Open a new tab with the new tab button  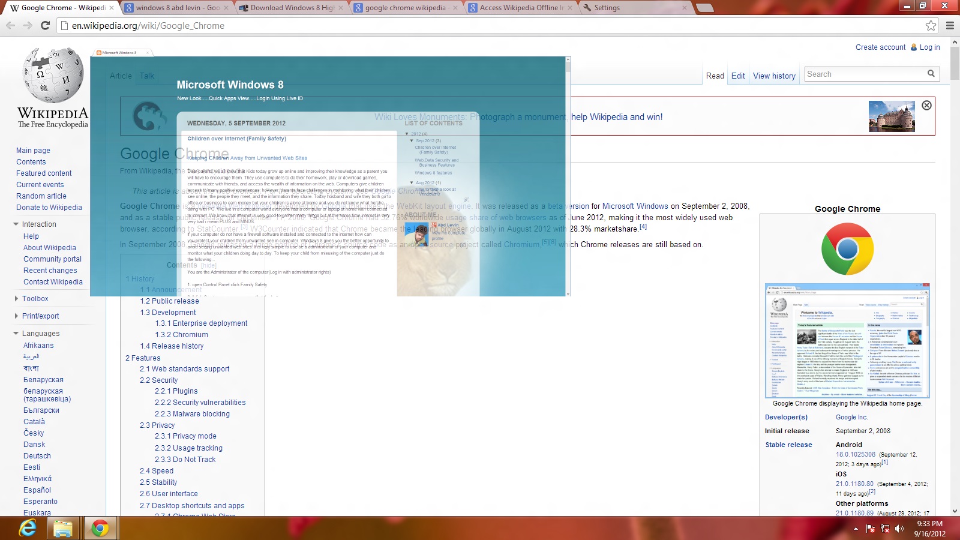(x=705, y=8)
